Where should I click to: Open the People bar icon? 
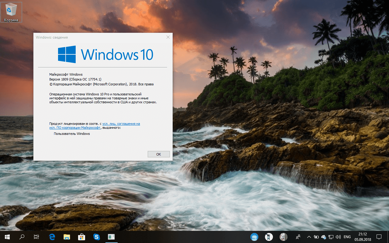298,237
